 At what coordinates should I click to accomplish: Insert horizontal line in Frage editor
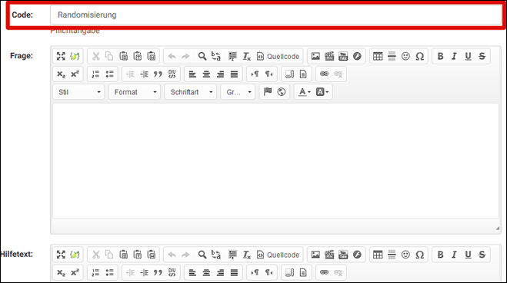pos(392,56)
